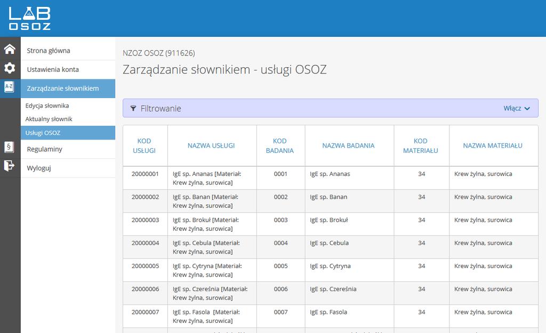Open Aktualny słownik submenu item
The width and height of the screenshot is (546, 333).
pyautogui.click(x=68, y=119)
